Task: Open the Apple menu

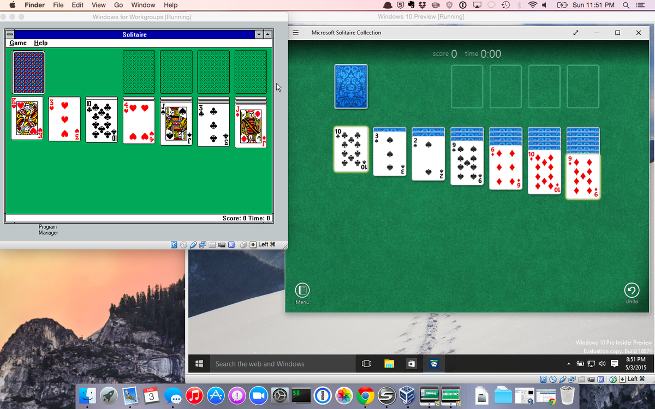Action: 11,5
